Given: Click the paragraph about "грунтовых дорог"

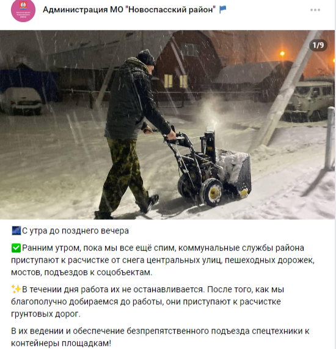Looking at the screenshot, I should [x=147, y=301].
